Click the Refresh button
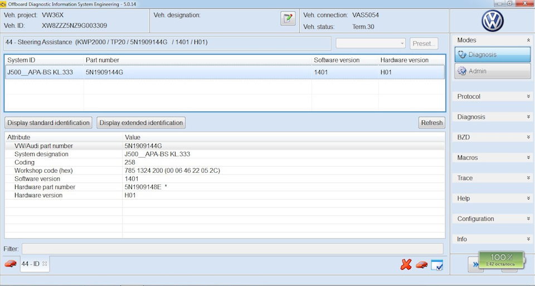 click(431, 123)
